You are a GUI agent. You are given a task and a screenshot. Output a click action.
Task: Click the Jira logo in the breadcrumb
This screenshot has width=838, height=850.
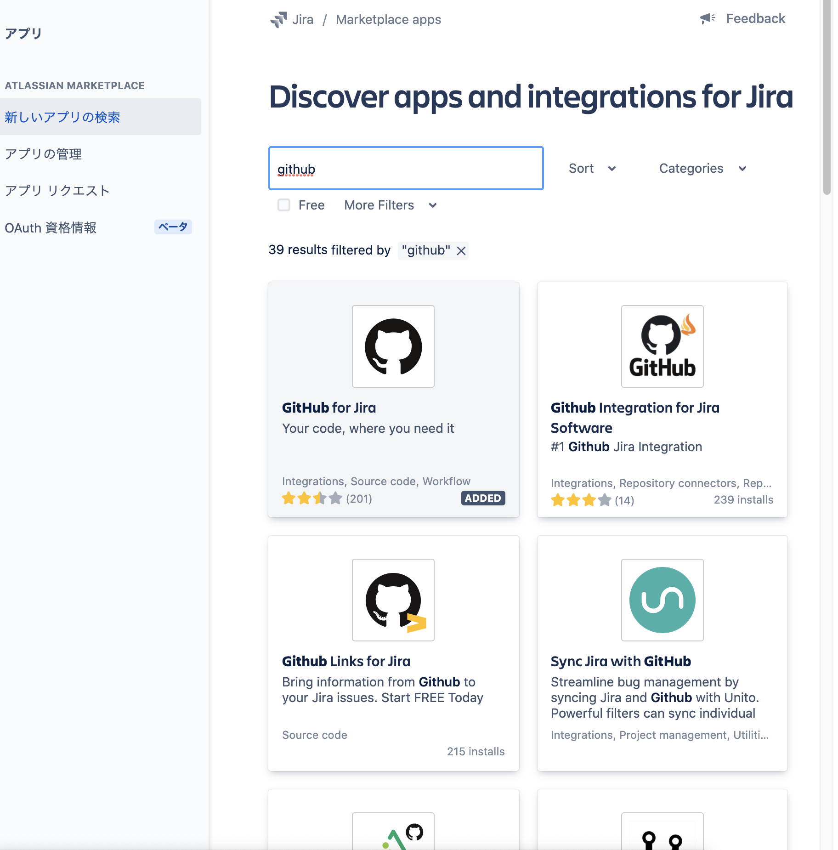(x=279, y=19)
